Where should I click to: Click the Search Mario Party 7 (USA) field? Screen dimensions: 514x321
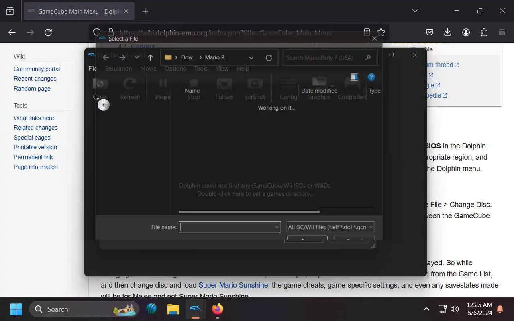pos(330,58)
